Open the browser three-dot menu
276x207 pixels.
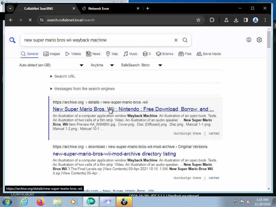click(x=265, y=20)
